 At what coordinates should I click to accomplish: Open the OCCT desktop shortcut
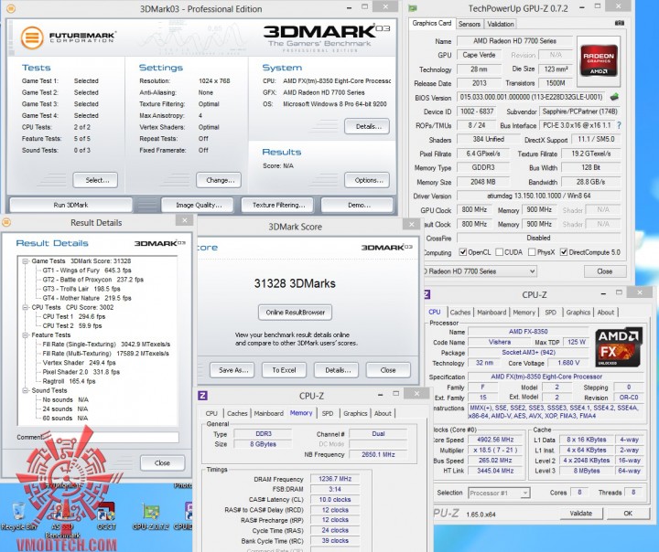106,517
